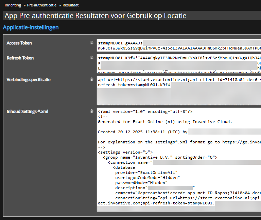Click the page title App Pre-authenticatie Resultaten
Screen dimensions: 261x220
[x=95, y=16]
